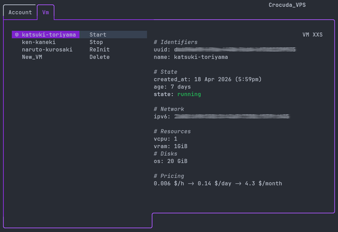
Task: Click the VM XXS size label
Action: (x=312, y=34)
